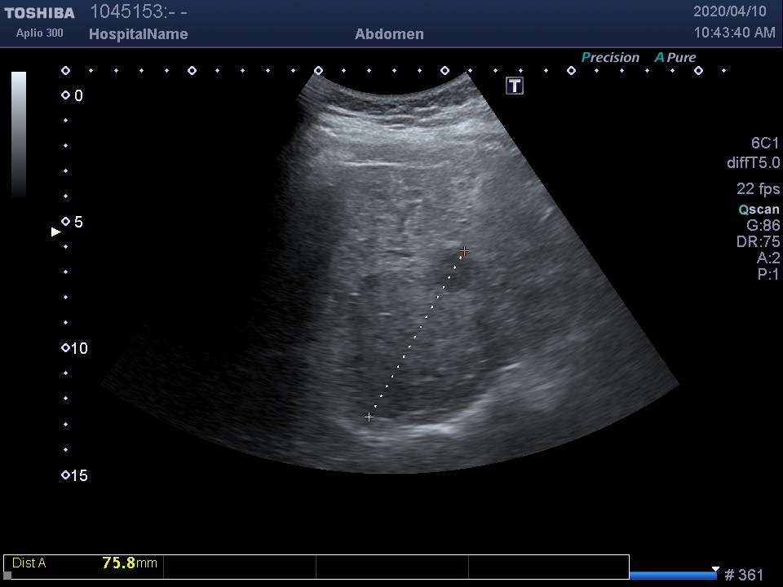
Task: Click the frame number # 361
Action: point(744,575)
